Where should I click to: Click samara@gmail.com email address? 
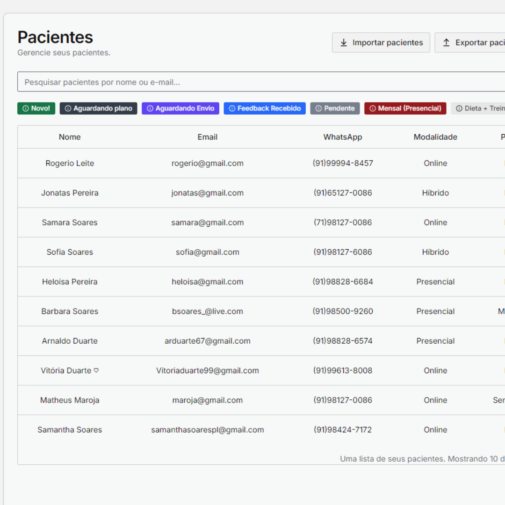[207, 222]
